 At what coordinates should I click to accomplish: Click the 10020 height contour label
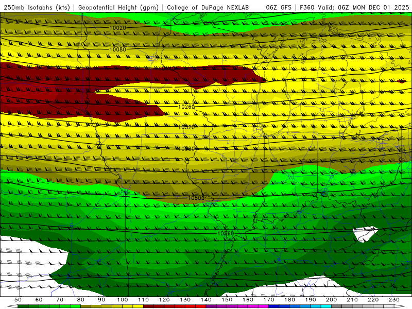coord(118,28)
